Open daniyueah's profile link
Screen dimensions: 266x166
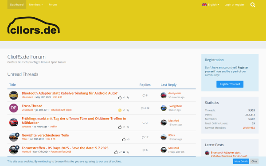[175, 93]
